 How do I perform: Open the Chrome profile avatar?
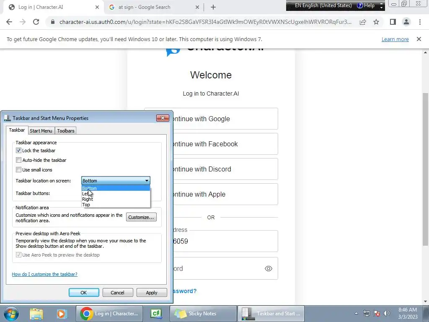click(x=406, y=22)
